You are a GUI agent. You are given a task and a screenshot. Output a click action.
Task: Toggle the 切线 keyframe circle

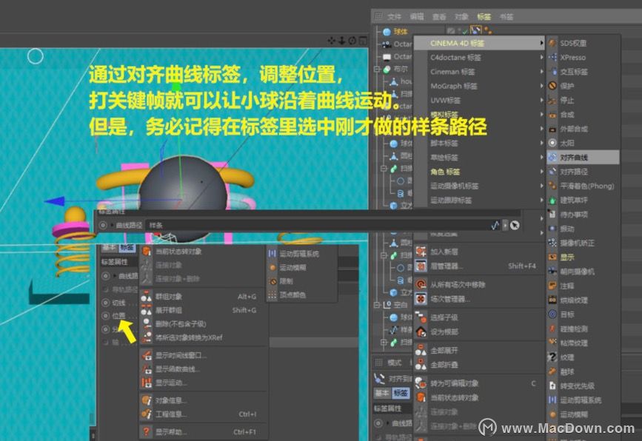point(106,303)
